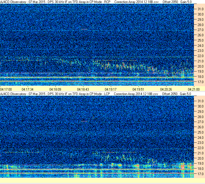Click the 17.0 frequency label on LCP axis

click(200, 174)
